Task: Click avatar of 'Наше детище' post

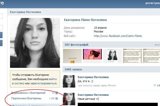Action: click(69, 99)
